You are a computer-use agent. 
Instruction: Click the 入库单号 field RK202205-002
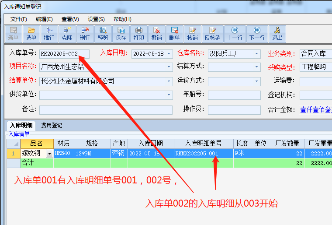[x=64, y=54]
